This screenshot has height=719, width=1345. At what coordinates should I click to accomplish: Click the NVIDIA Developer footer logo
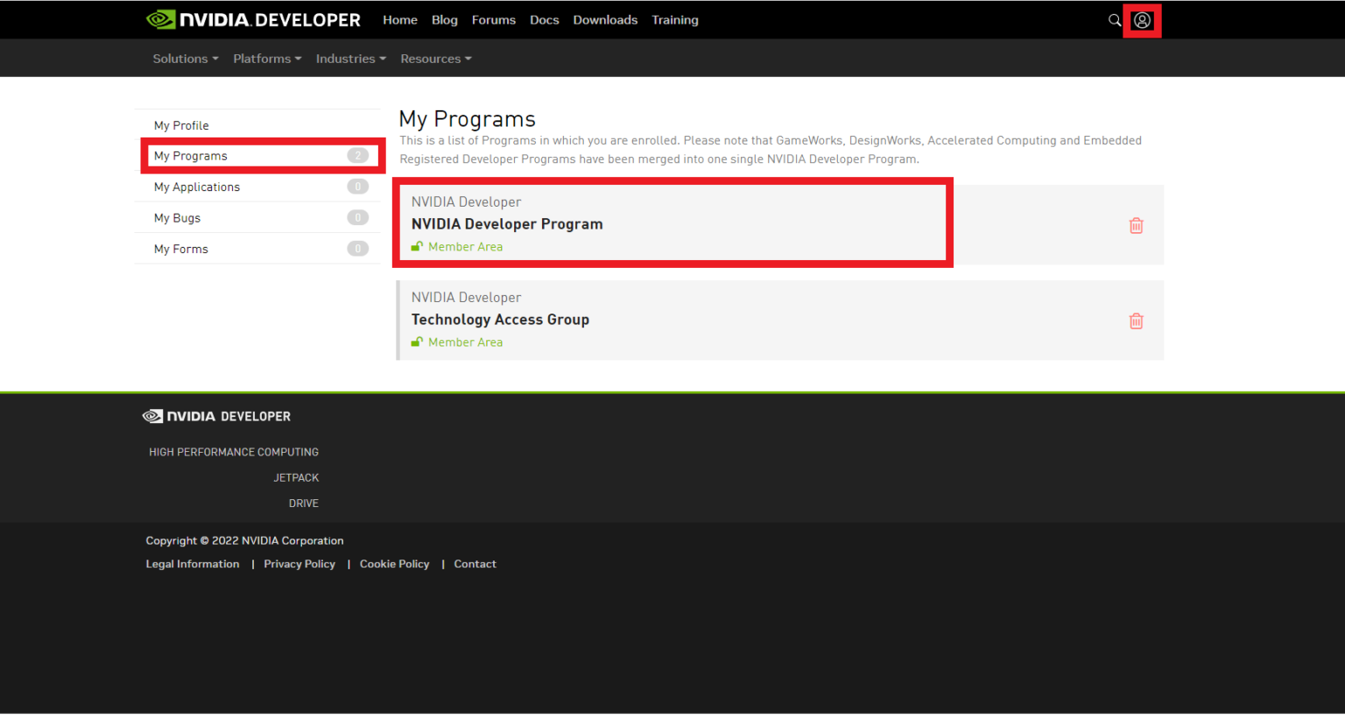216,417
